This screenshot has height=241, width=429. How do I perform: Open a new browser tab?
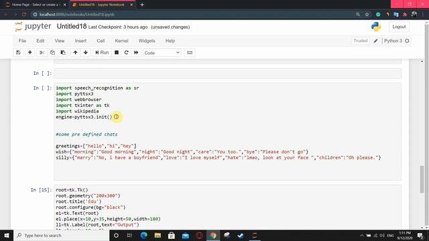[x=142, y=5]
